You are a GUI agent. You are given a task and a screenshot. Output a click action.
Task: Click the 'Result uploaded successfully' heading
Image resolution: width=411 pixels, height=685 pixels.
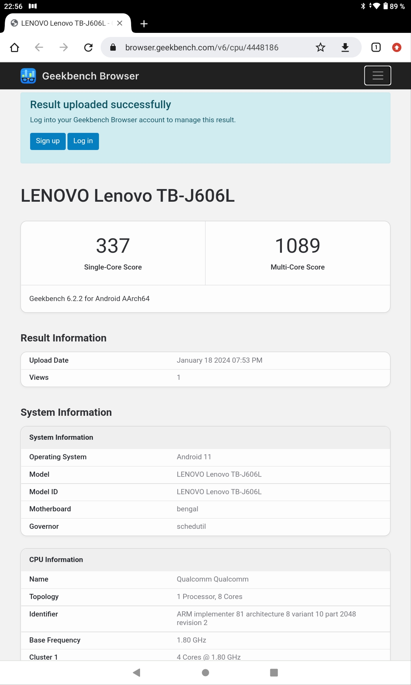tap(100, 104)
